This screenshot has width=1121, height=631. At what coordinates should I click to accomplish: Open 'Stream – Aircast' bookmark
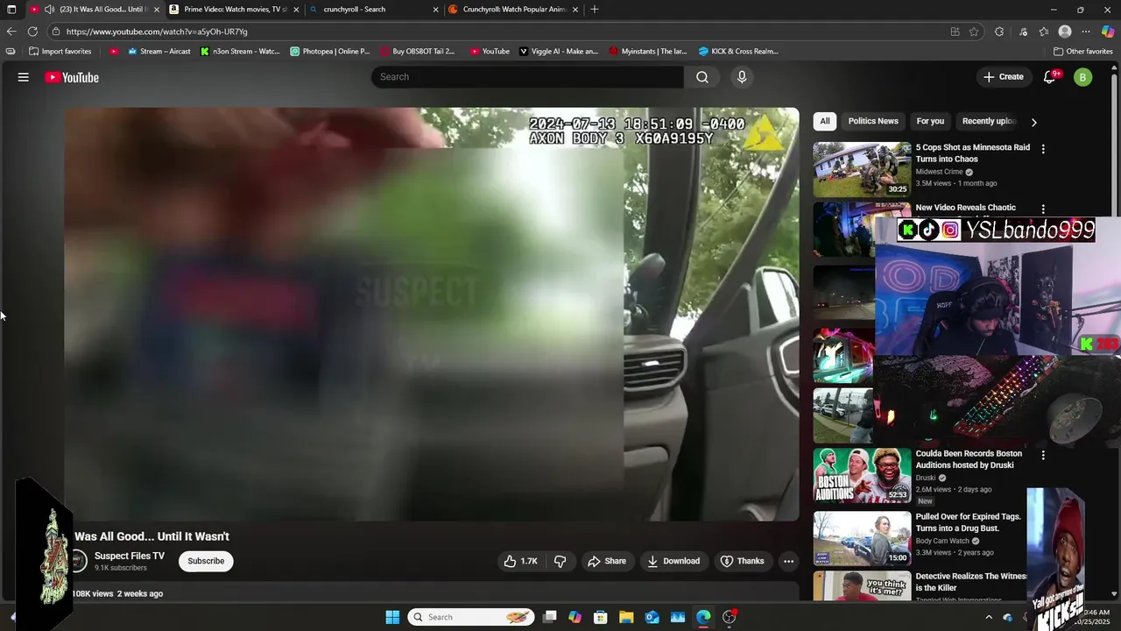[159, 51]
